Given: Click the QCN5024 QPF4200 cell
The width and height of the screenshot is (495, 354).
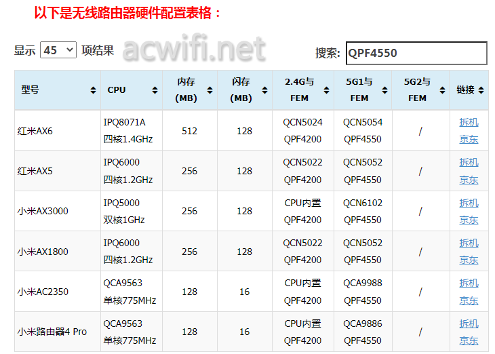Looking at the screenshot, I should coord(303,130).
